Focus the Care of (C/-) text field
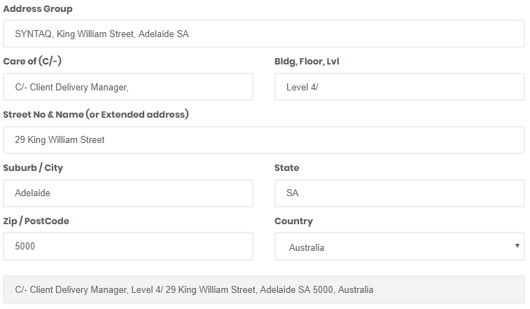530x309 pixels. point(128,87)
